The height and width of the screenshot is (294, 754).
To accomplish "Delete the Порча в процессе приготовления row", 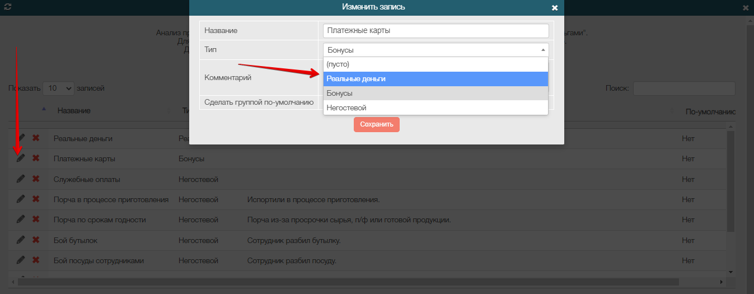I will [36, 199].
